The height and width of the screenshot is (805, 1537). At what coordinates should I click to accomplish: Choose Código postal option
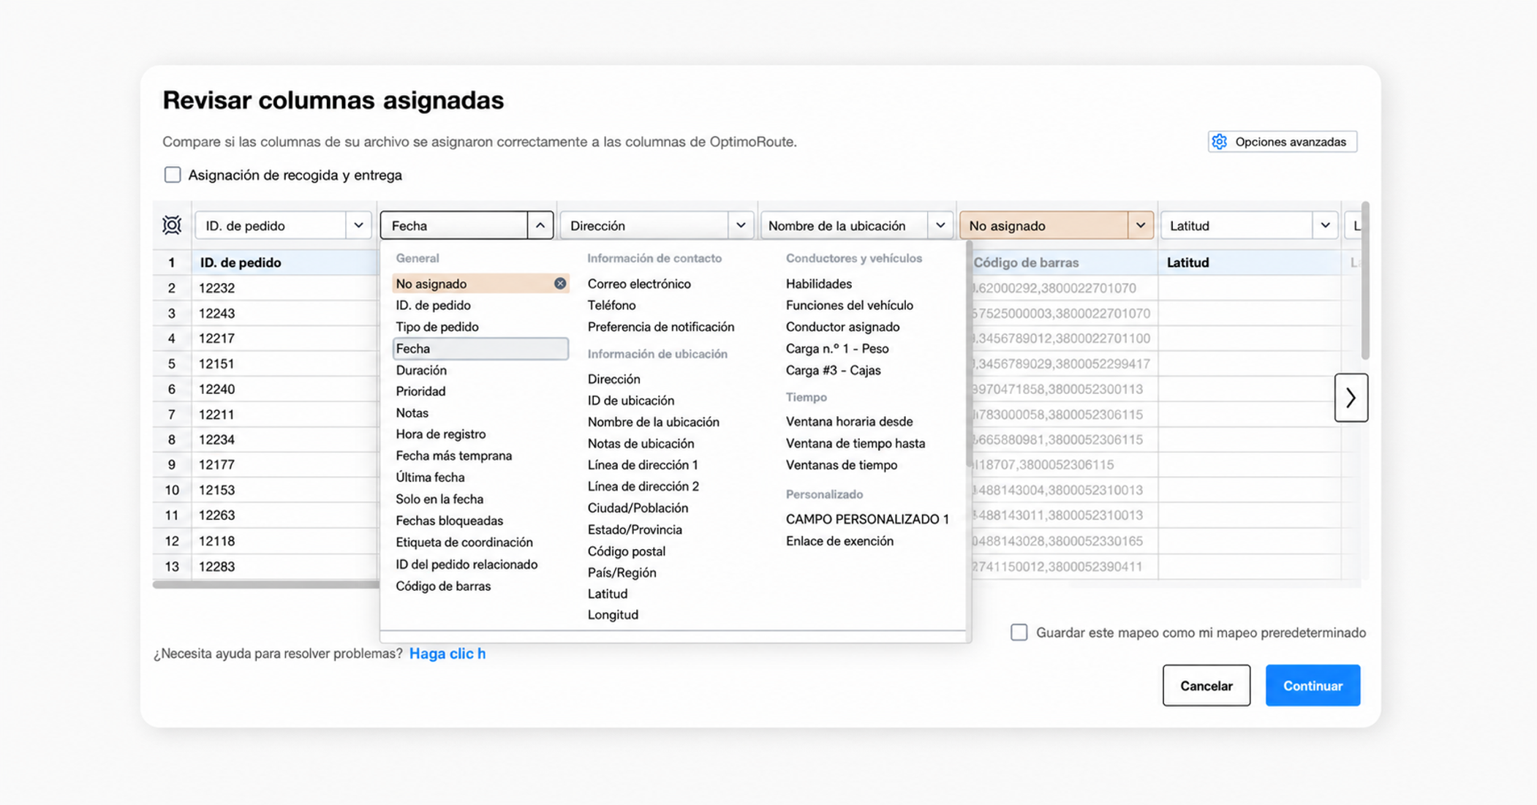click(627, 551)
